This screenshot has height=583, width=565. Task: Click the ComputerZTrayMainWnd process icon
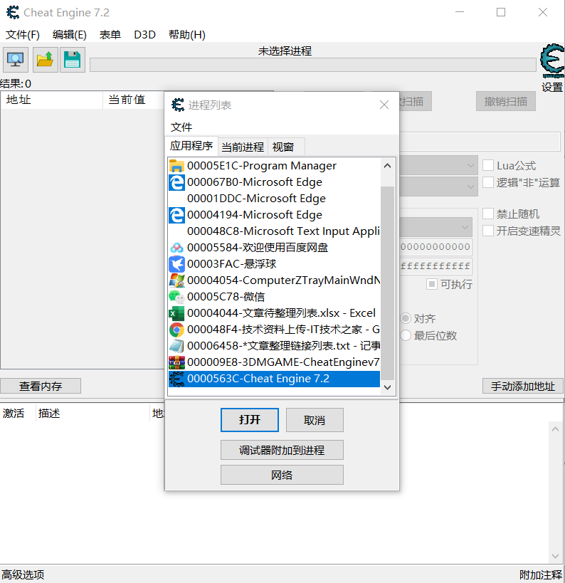[176, 280]
